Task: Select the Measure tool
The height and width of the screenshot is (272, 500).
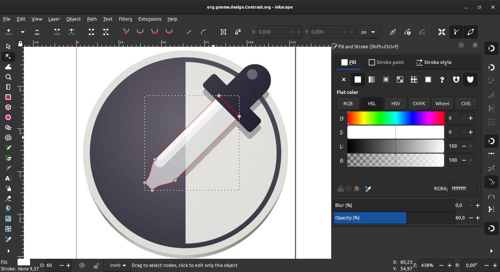Action: click(x=8, y=87)
